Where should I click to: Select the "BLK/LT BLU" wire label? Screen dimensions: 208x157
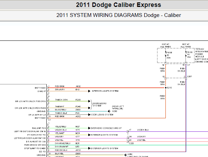click(61, 110)
